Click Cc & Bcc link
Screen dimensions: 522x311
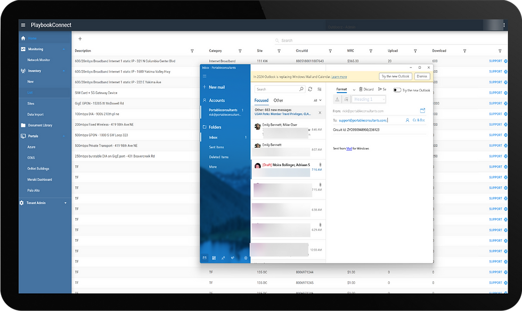pyautogui.click(x=419, y=120)
